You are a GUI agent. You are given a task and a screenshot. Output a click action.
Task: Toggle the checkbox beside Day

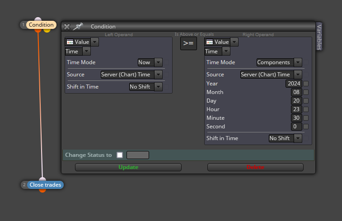coord(306,101)
